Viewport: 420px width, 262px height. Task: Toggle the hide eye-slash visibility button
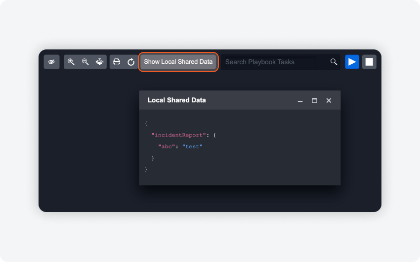coord(51,62)
